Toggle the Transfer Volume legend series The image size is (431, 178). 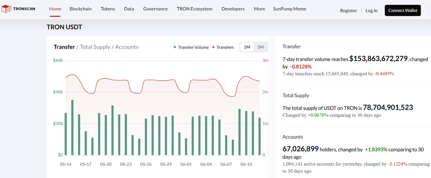point(191,47)
